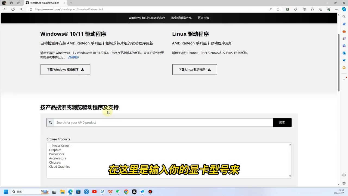The height and width of the screenshot is (196, 348).
Task: Click product list scroll-up arrow
Action: click(x=290, y=145)
